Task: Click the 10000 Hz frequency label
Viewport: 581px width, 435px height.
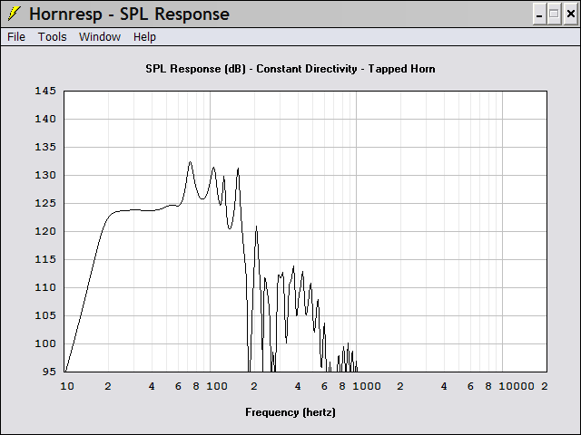Action: coord(517,387)
